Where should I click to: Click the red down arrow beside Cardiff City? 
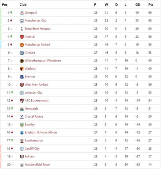[x=12, y=148]
